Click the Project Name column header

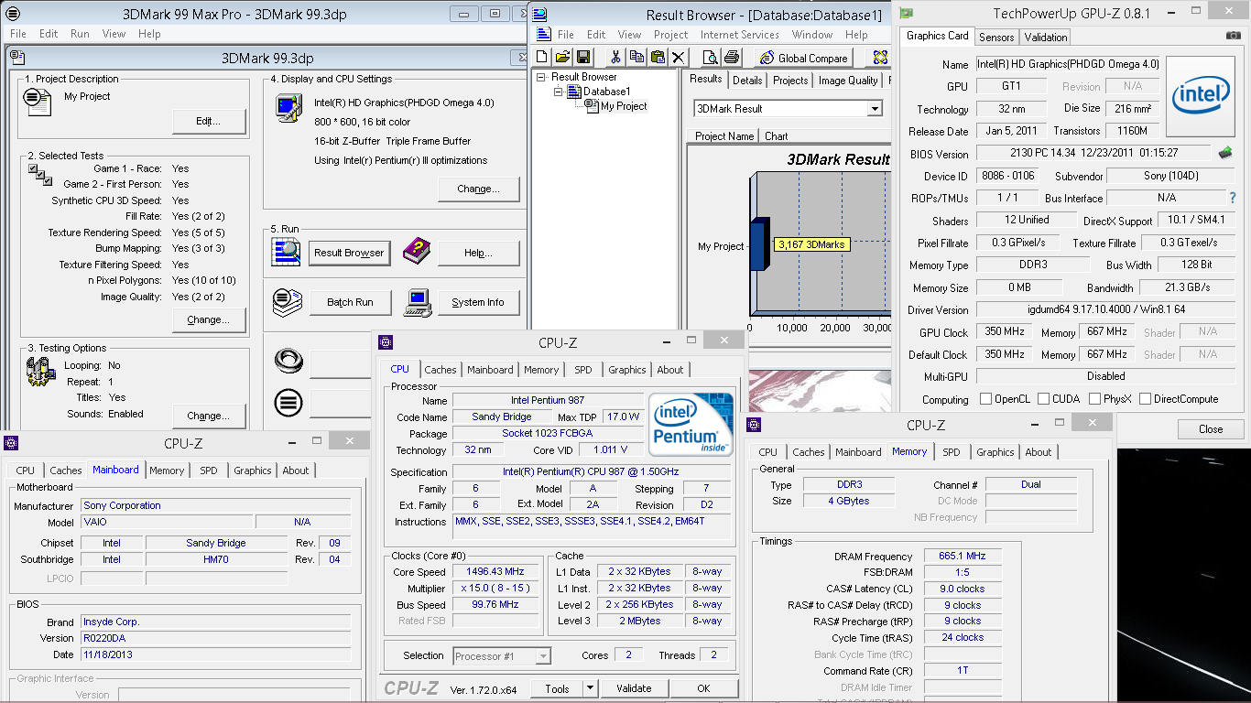pyautogui.click(x=723, y=136)
